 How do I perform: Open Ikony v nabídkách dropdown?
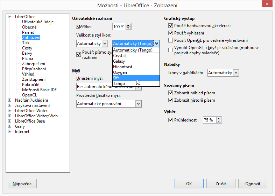[236, 72]
